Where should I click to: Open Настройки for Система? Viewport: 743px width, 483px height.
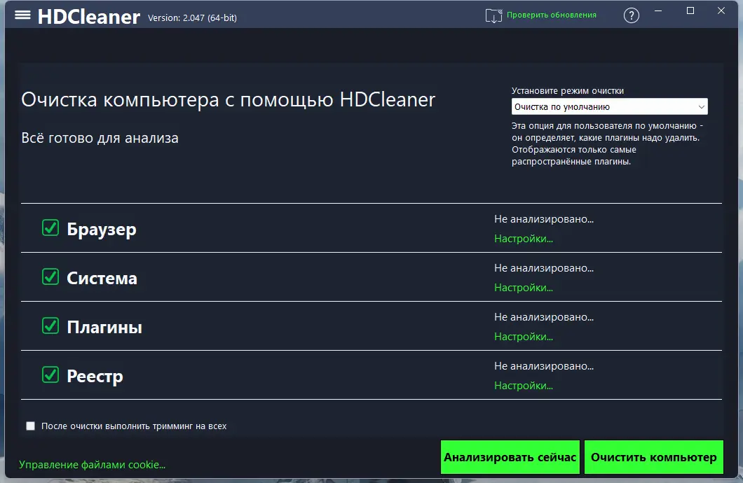point(523,288)
